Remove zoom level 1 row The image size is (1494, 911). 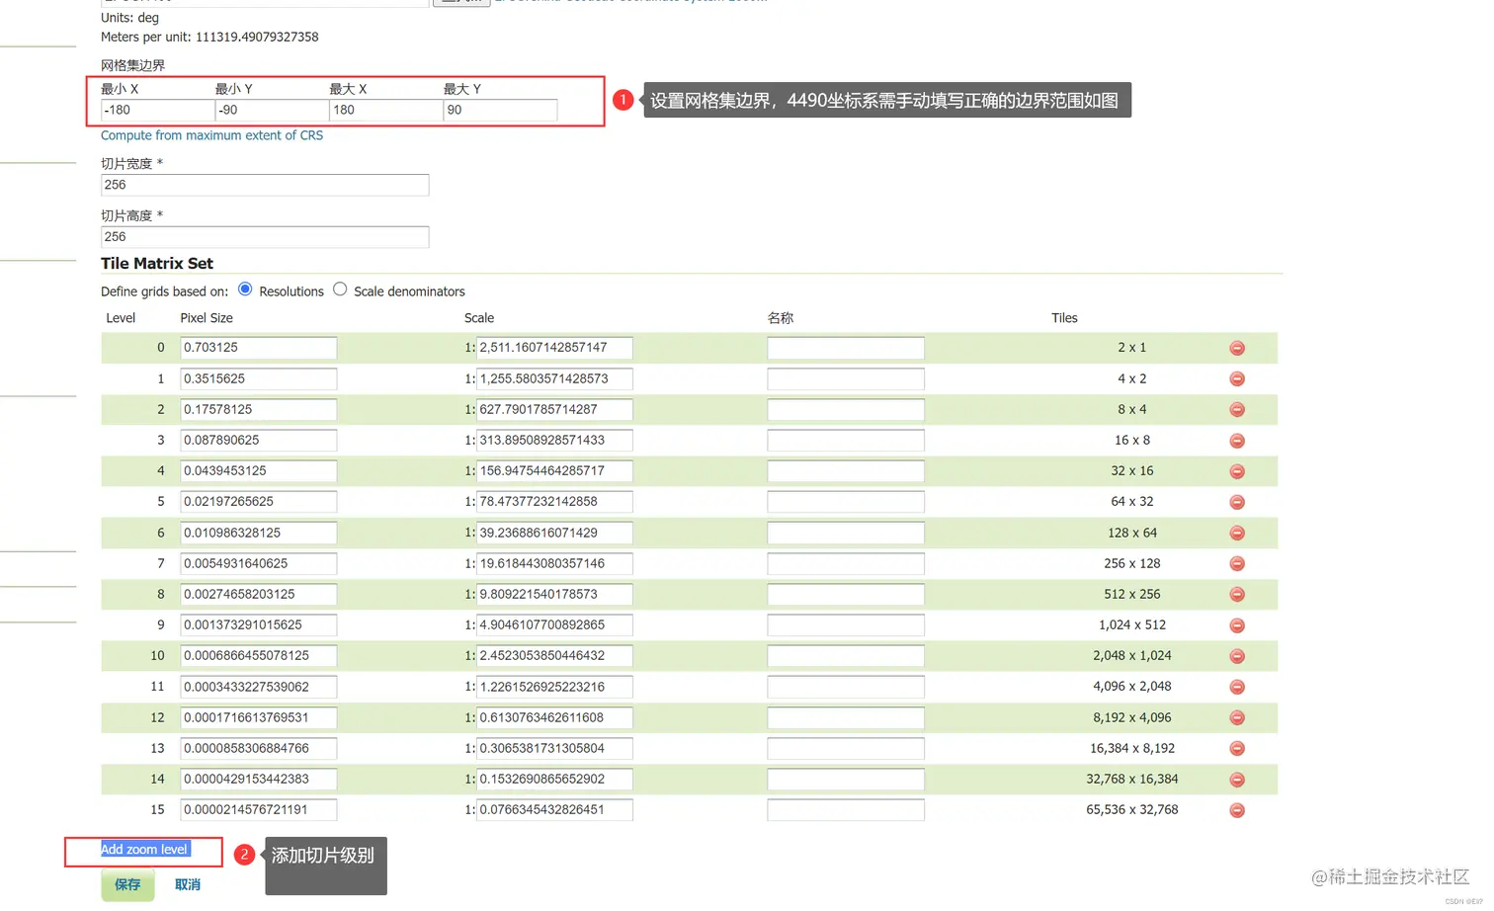click(1236, 378)
